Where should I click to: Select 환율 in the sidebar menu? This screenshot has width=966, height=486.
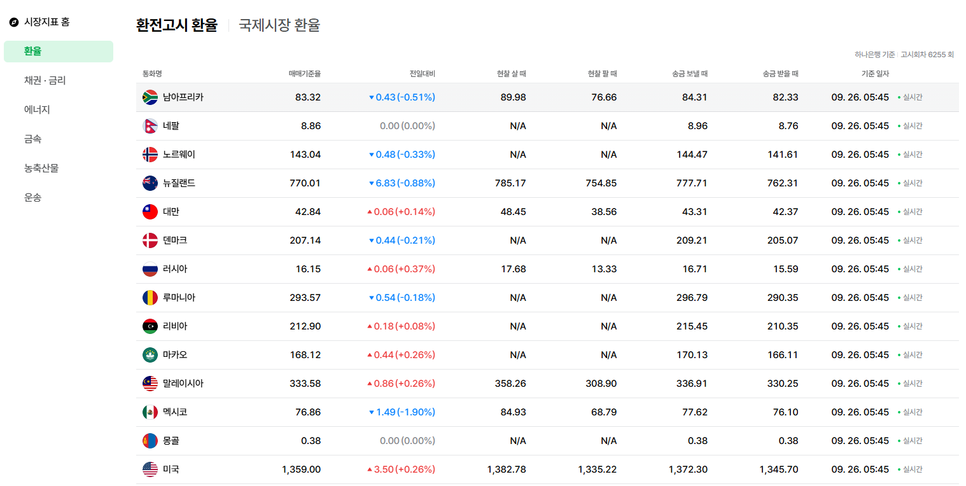click(59, 52)
